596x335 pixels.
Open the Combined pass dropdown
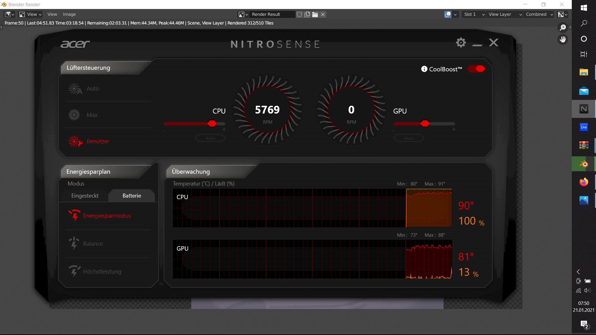pyautogui.click(x=539, y=14)
